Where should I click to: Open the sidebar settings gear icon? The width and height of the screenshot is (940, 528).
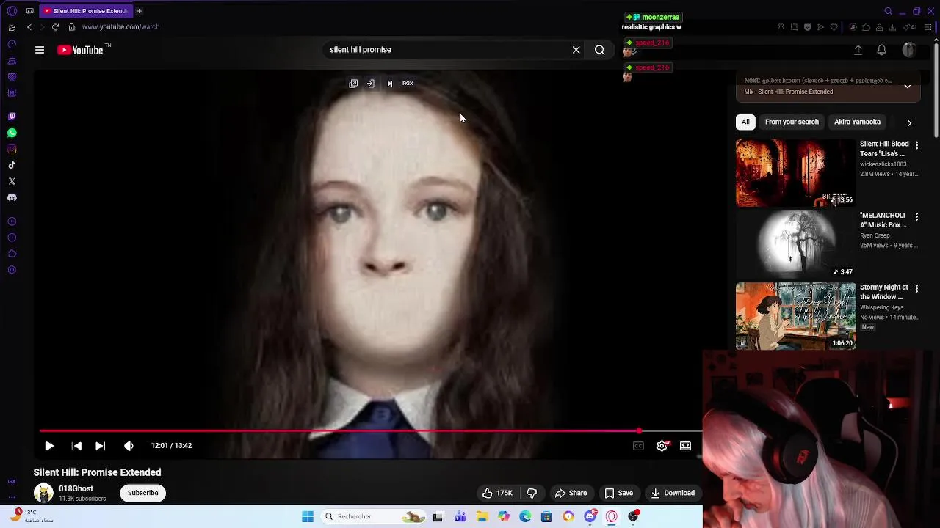[12, 270]
